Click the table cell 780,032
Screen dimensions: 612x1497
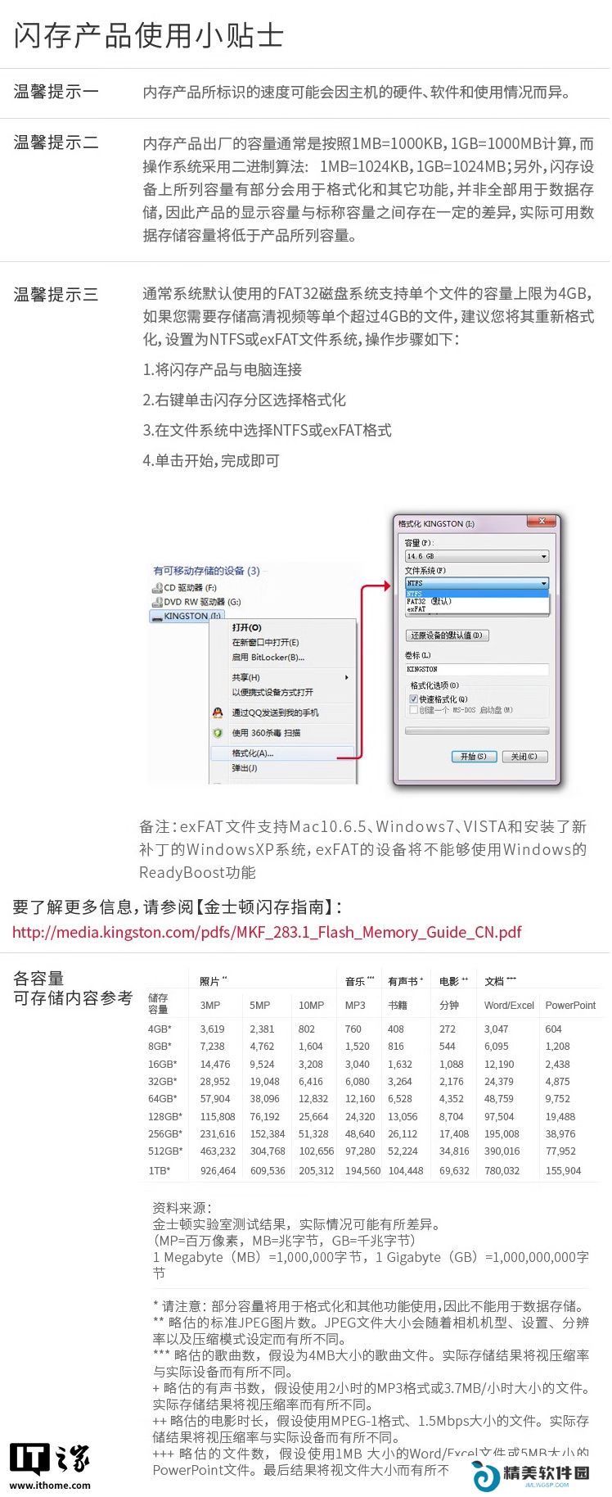(x=502, y=1170)
